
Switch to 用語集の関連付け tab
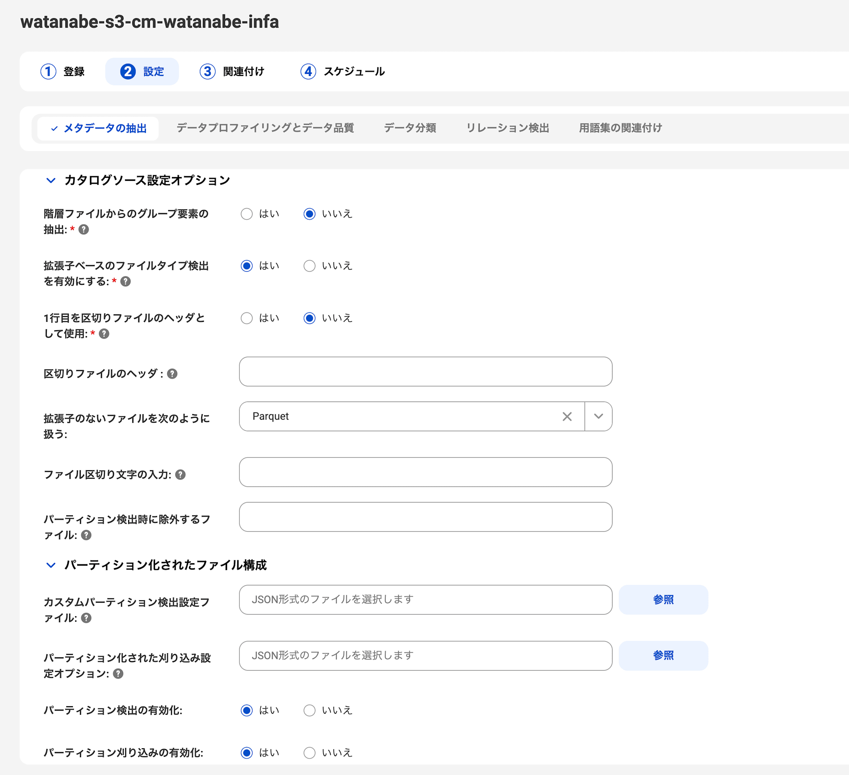pos(621,128)
